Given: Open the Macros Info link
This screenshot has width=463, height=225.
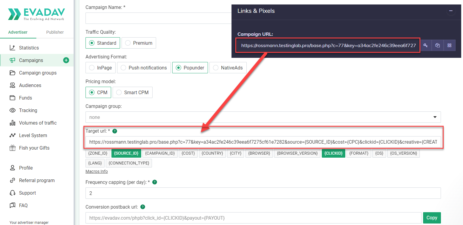Looking at the screenshot, I should pos(97,171).
